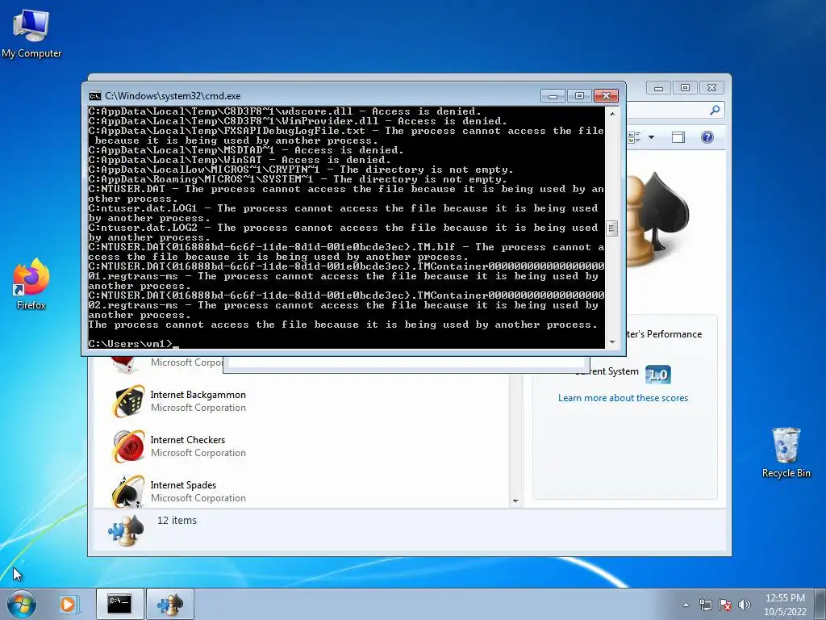Open Help icon in Games window
The width and height of the screenshot is (826, 620).
[707, 137]
